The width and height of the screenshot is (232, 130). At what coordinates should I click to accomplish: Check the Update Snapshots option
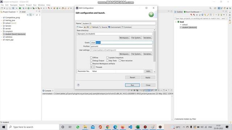tap(107, 57)
